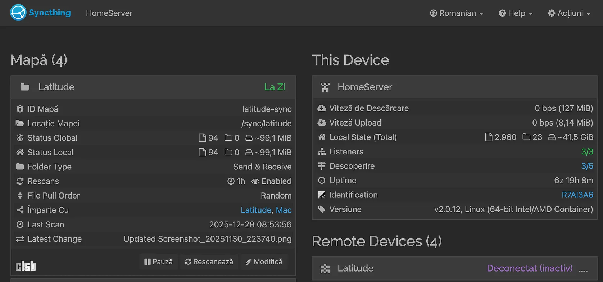Click the Mac shared device link
Image resolution: width=603 pixels, height=282 pixels.
[284, 210]
